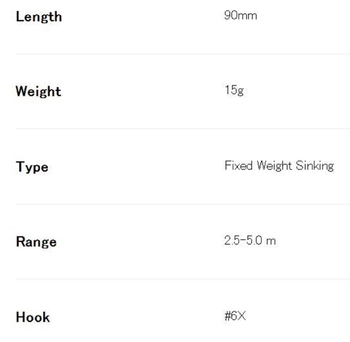
Task: Click the Type label
Action: coord(32,167)
